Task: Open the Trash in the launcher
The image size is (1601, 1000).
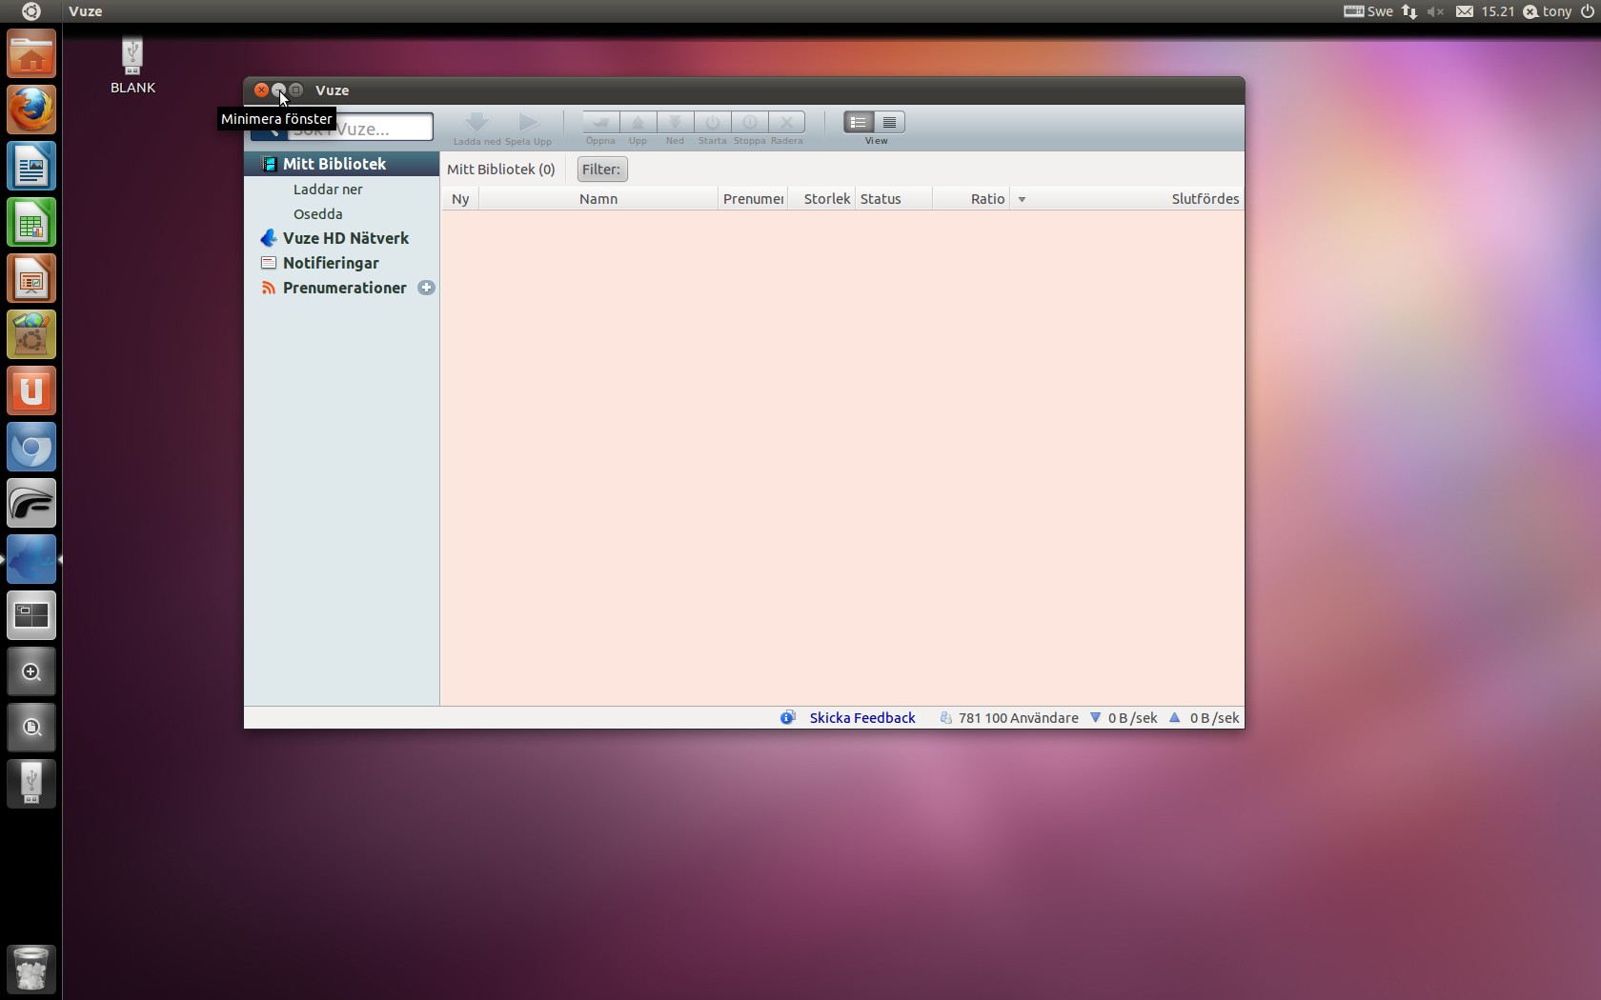Action: click(31, 969)
